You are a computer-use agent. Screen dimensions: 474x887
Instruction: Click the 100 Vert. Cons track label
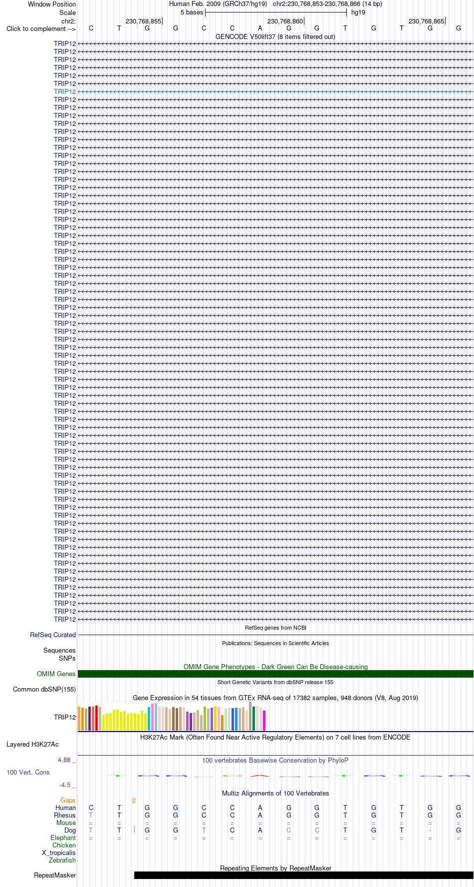(x=28, y=773)
